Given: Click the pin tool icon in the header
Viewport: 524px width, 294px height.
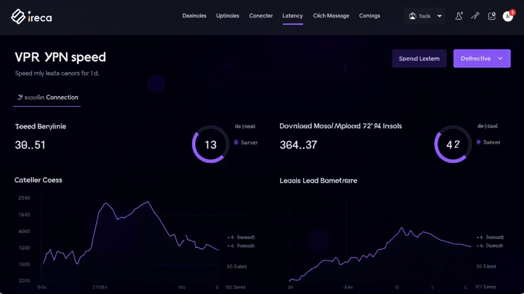Looking at the screenshot, I should click(475, 16).
